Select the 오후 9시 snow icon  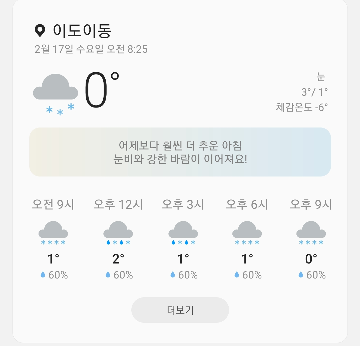click(311, 233)
